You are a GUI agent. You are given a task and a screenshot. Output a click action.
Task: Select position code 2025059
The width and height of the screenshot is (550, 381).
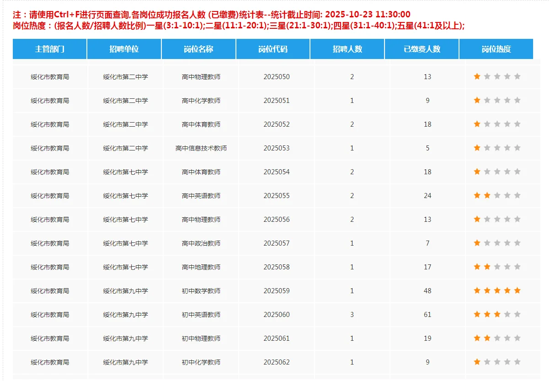click(x=277, y=291)
